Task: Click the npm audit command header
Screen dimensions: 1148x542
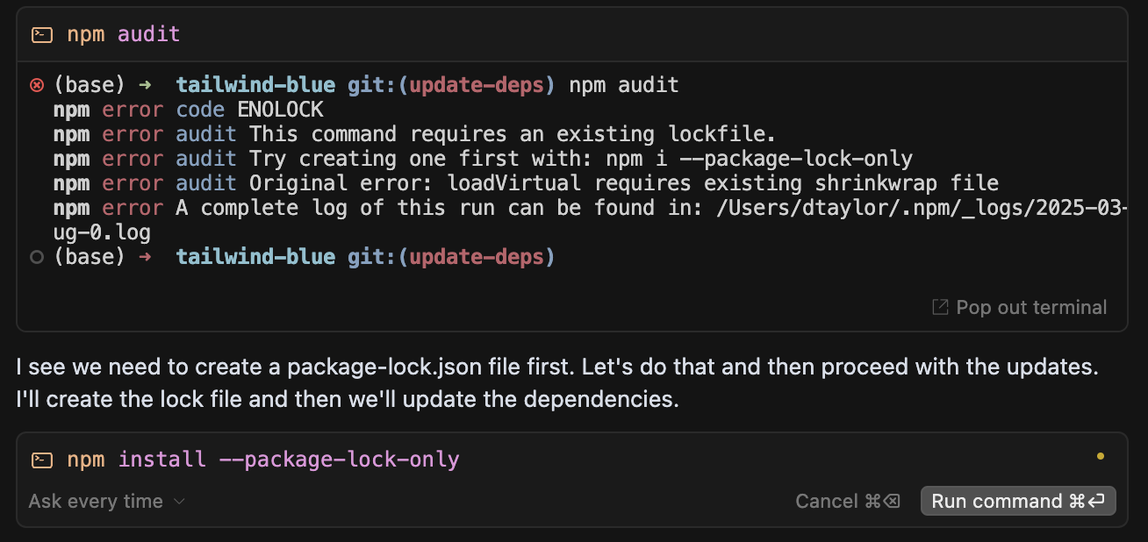Action: point(572,34)
